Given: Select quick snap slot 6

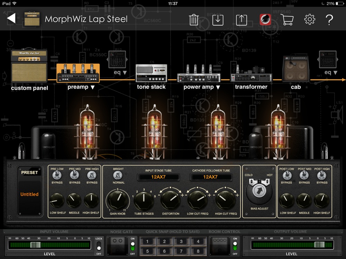Looking at the screenshot, I should [164, 251].
